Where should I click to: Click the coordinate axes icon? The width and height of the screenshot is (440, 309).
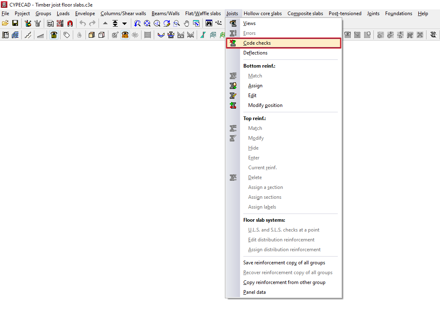tap(219, 23)
